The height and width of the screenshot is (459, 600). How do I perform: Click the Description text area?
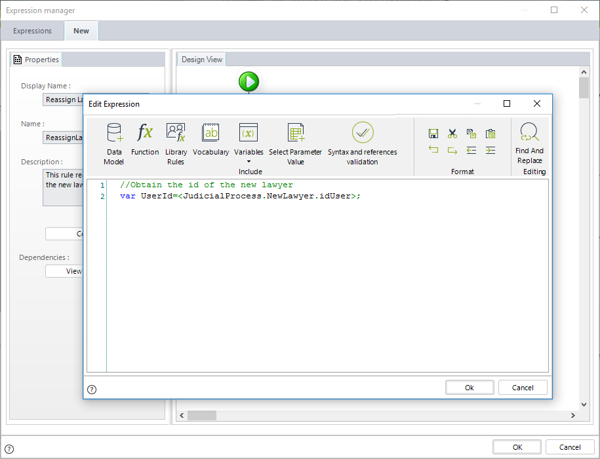pyautogui.click(x=63, y=187)
